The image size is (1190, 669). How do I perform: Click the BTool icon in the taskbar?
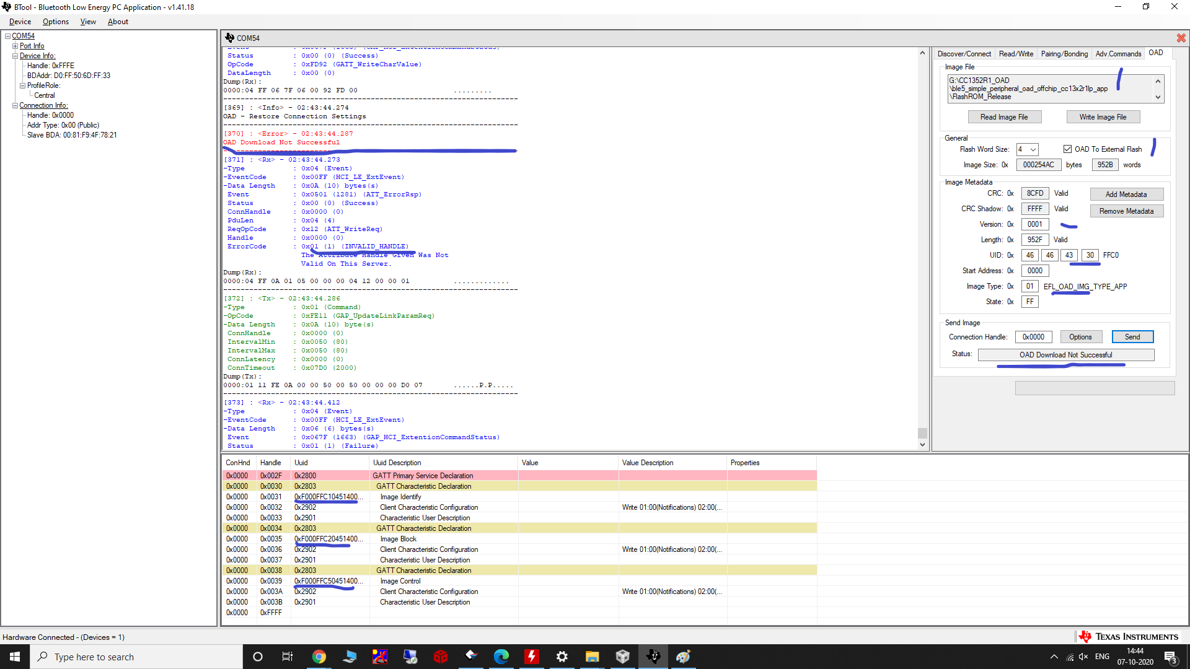click(x=653, y=657)
